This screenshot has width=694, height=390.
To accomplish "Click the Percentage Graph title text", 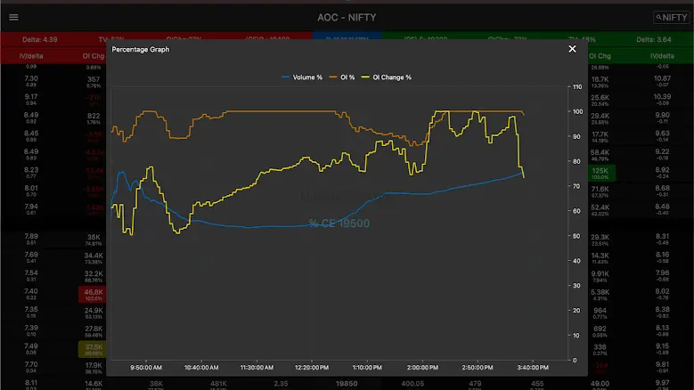I will 141,50.
